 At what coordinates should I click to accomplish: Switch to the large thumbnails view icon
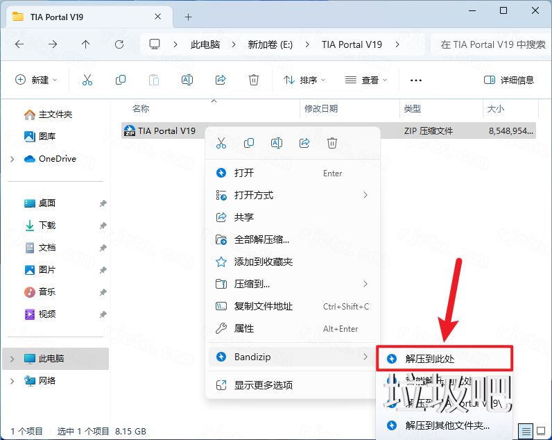(x=541, y=430)
